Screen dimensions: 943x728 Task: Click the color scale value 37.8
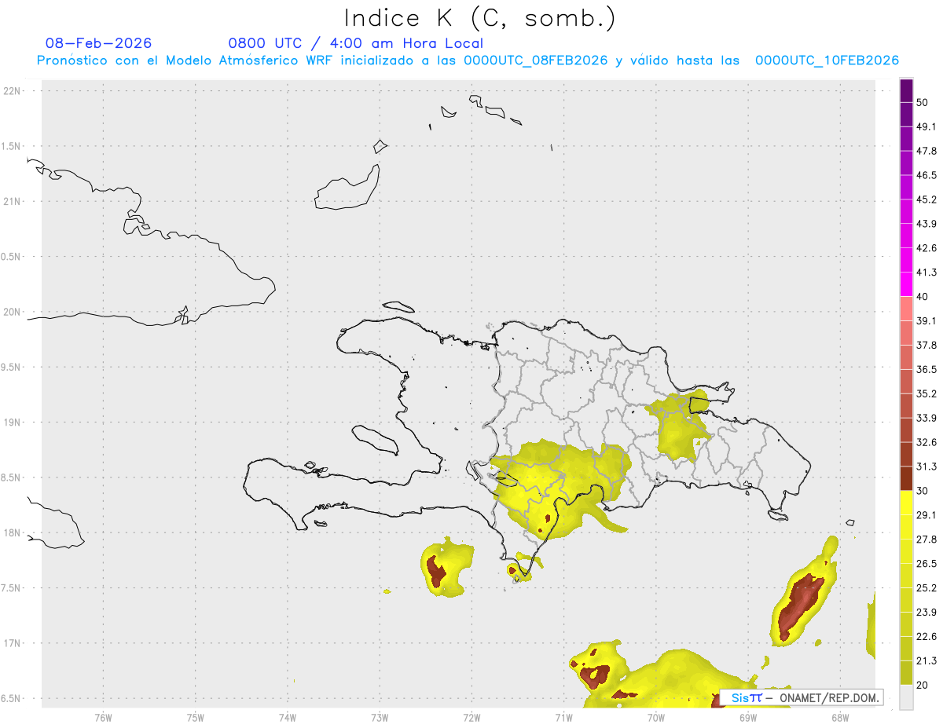pyautogui.click(x=926, y=346)
